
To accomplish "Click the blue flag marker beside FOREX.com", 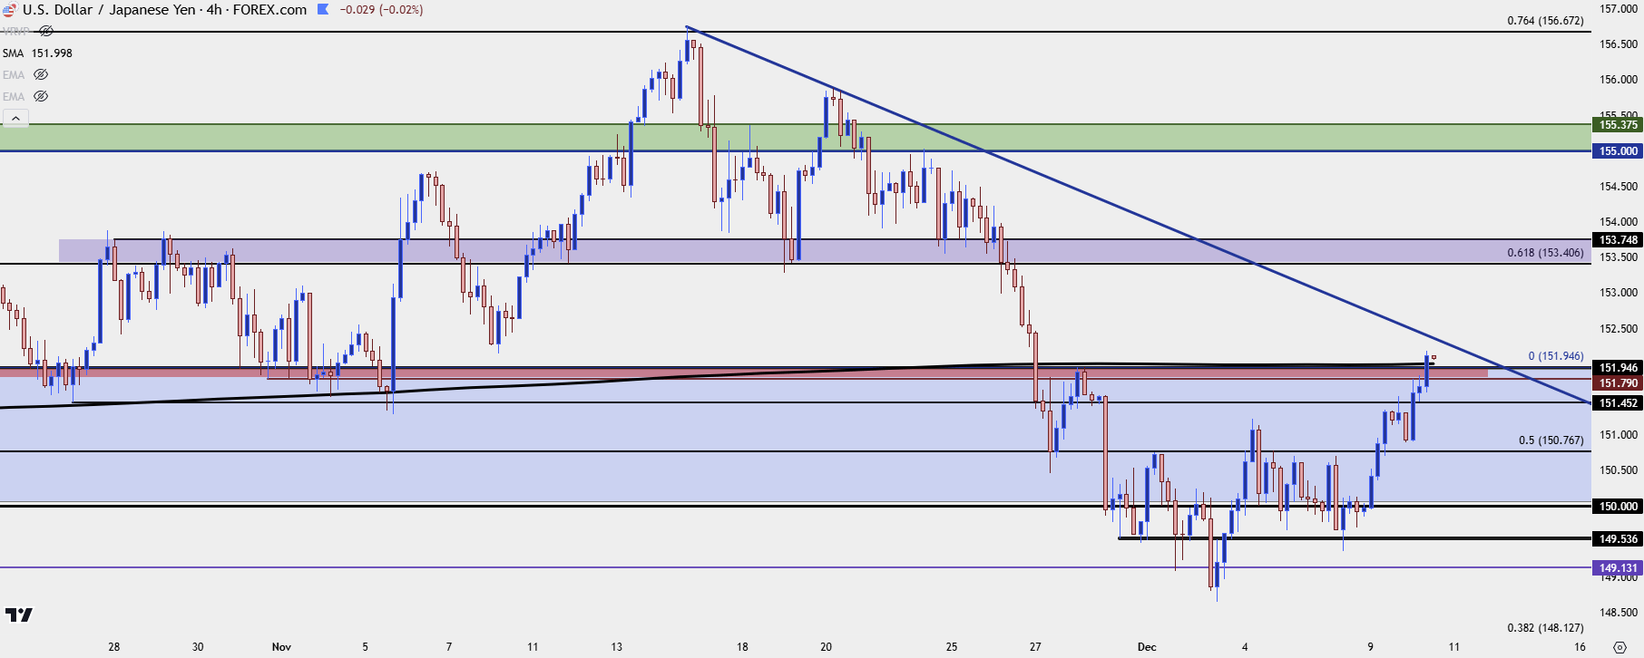I will (x=324, y=9).
